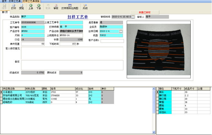Go to next record with 下条

click(x=38, y=7)
